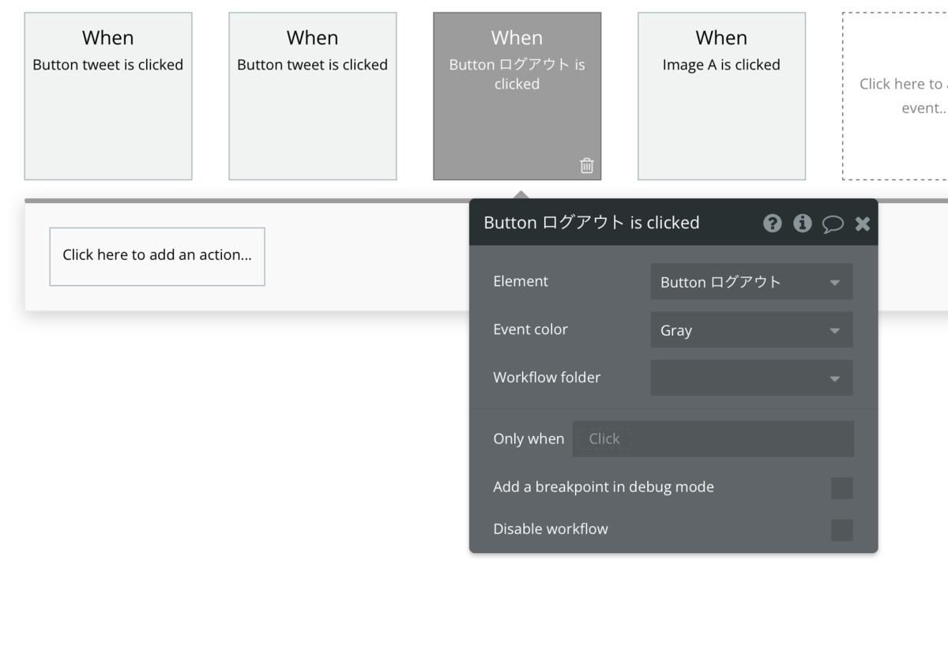The height and width of the screenshot is (647, 948).
Task: Enable Add a breakpoint in debug mode
Action: [841, 488]
